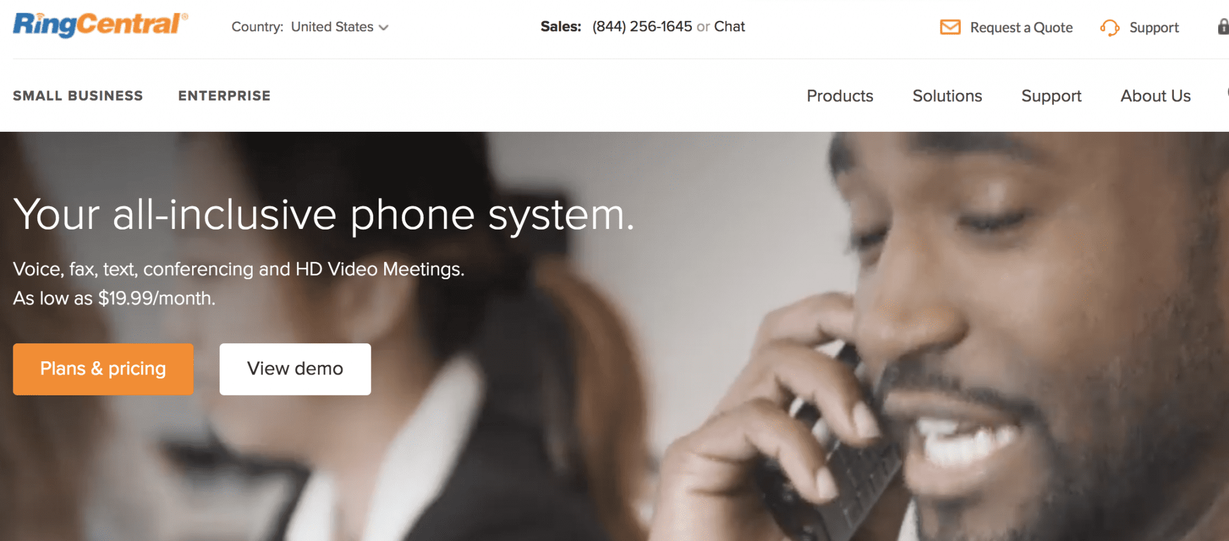Click the Support link in top bar
The image size is (1229, 541).
click(1154, 28)
